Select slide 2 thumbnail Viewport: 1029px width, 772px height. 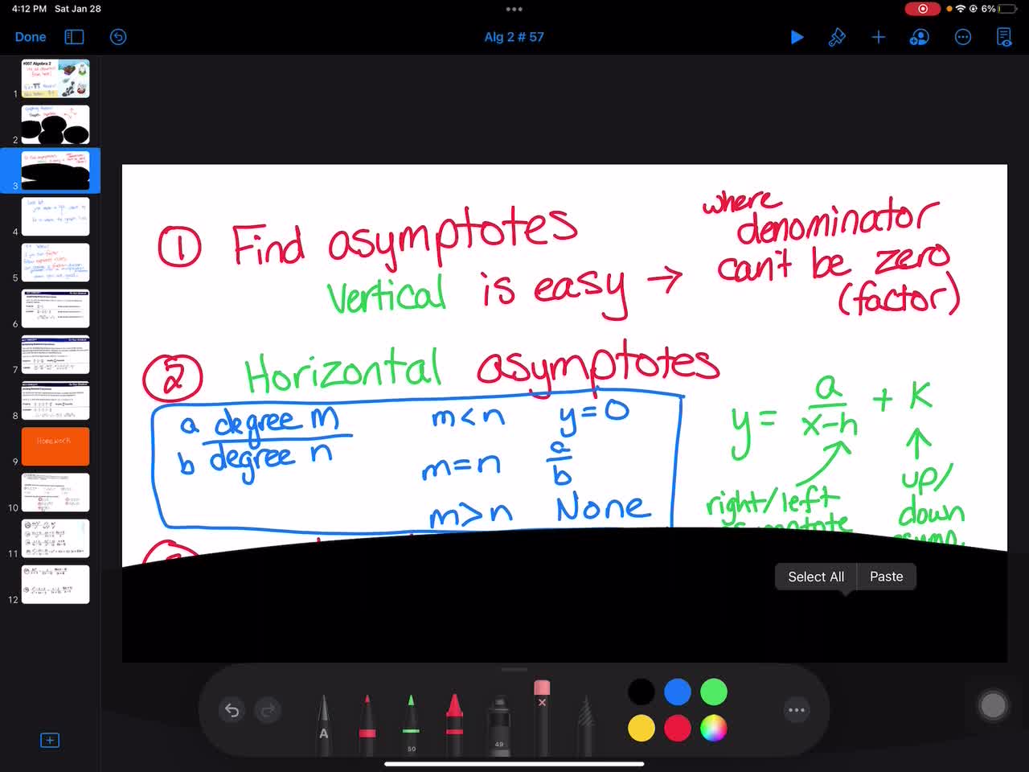click(55, 125)
